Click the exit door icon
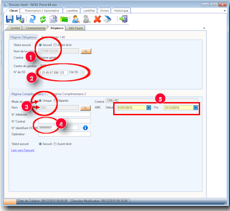230x211 pixels. coord(124,19)
